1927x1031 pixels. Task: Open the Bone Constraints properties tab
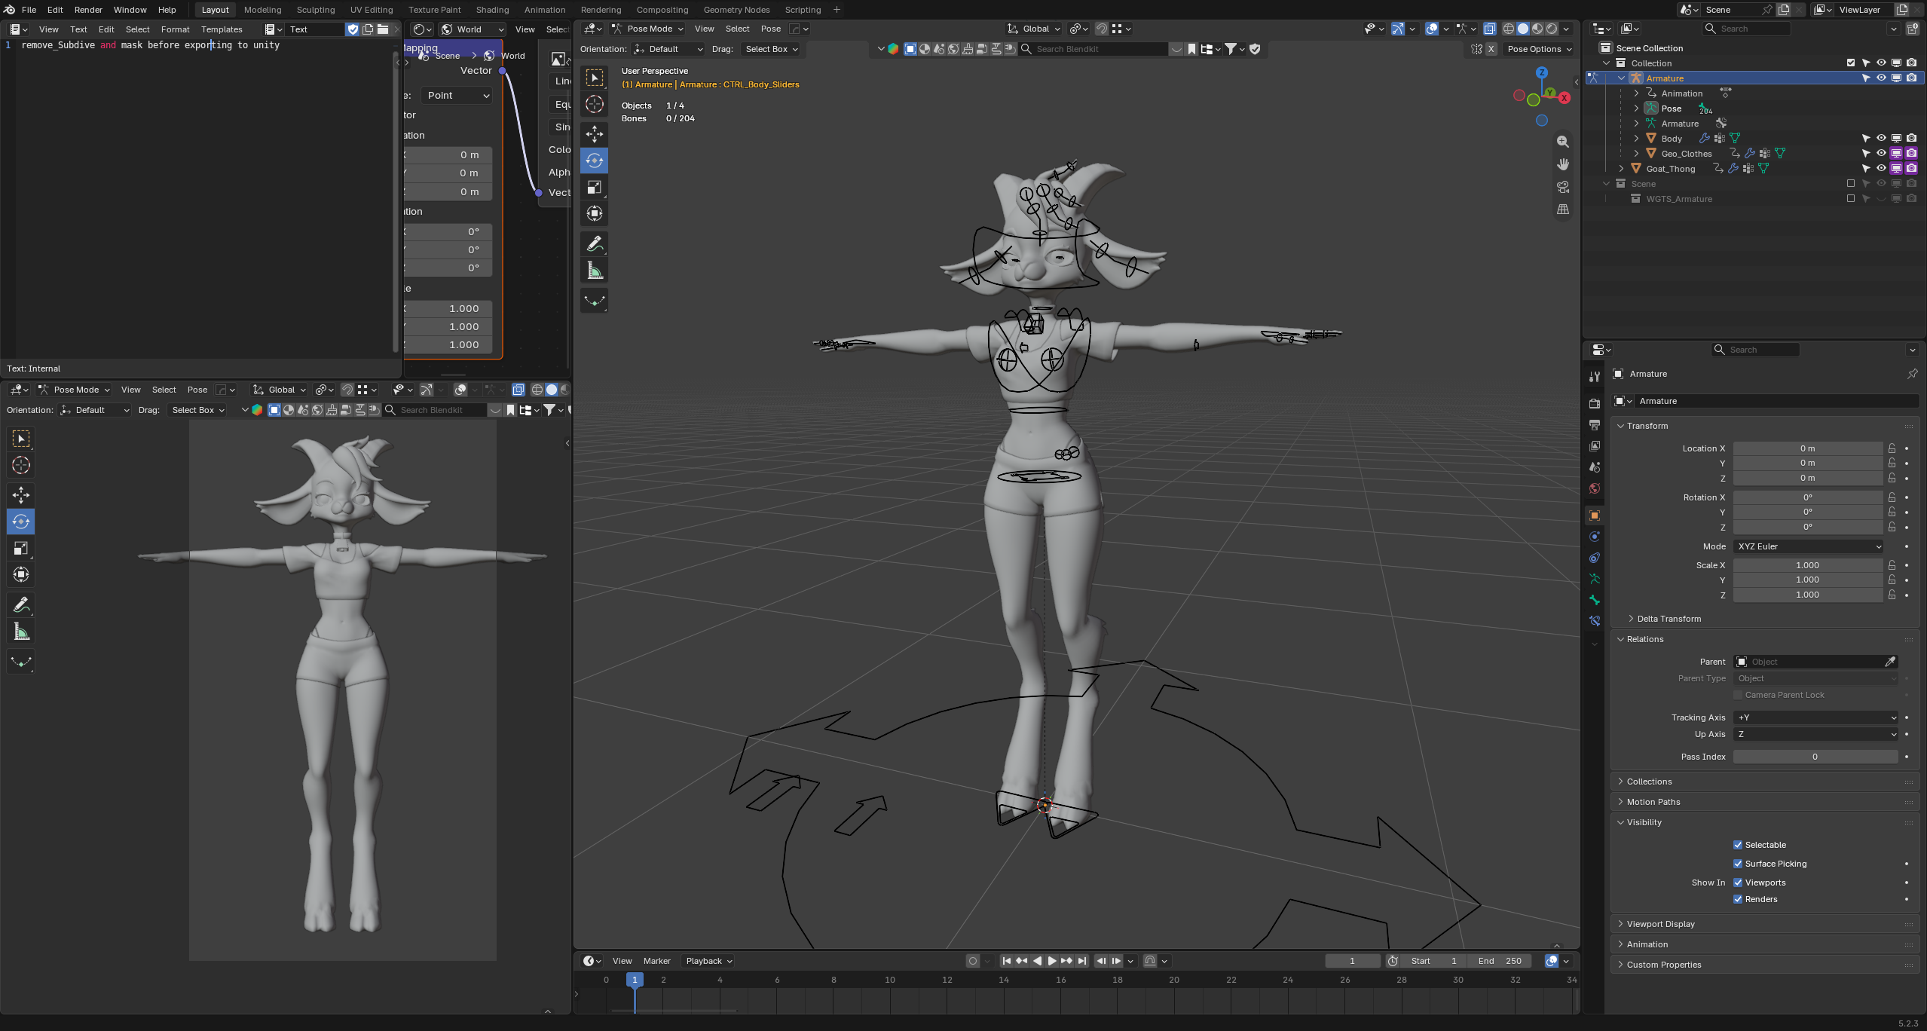click(x=1594, y=621)
